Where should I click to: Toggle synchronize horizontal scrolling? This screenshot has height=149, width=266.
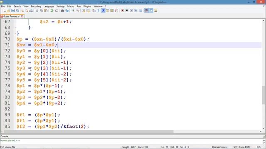88,11
